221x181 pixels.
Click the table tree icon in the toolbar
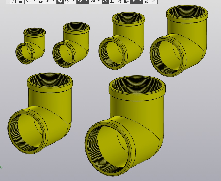(x=146, y=1)
